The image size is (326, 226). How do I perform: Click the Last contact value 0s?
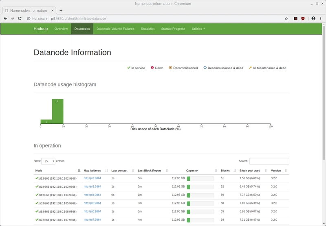point(113,195)
